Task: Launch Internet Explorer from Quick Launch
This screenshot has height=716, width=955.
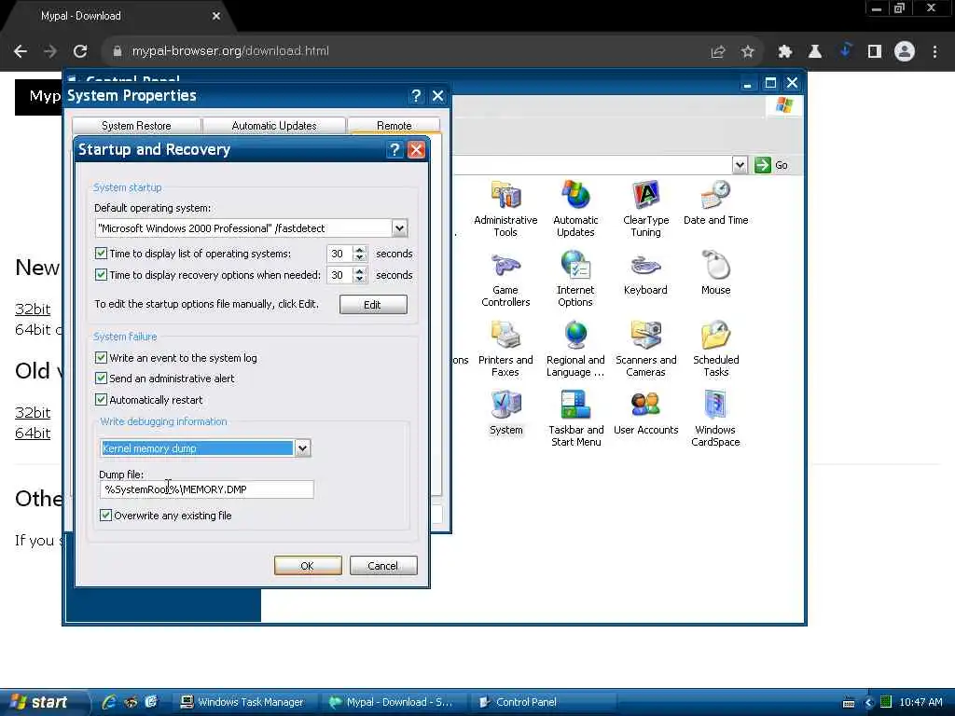Action: pos(108,702)
